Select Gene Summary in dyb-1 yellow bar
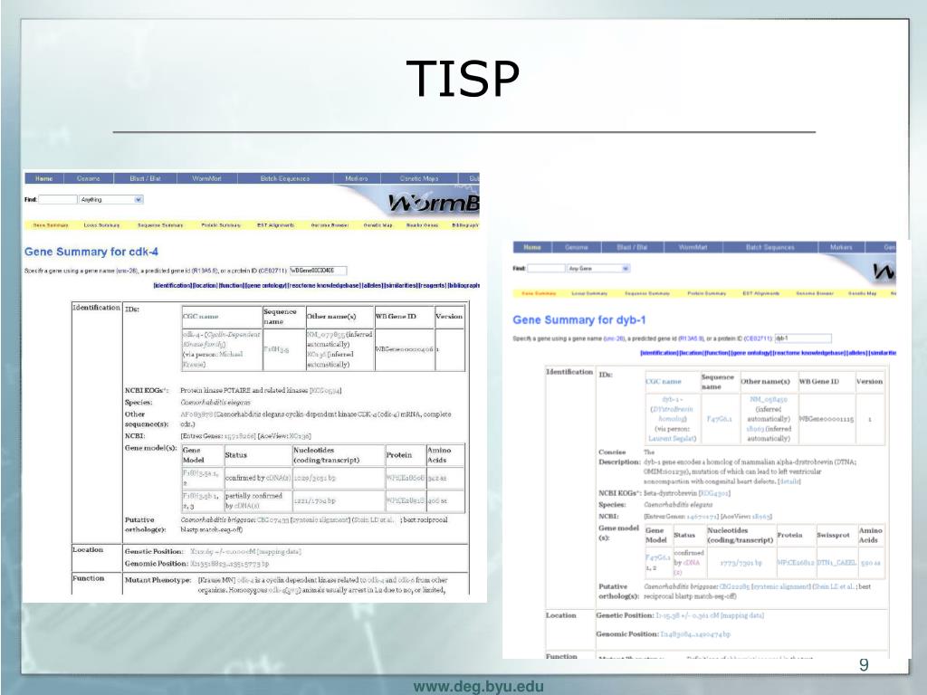This screenshot has width=927, height=695. point(539,294)
